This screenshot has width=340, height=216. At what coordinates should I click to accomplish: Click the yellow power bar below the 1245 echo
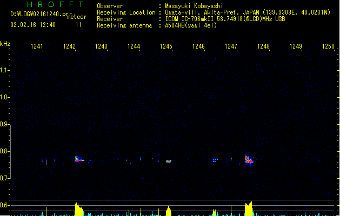tap(169, 211)
